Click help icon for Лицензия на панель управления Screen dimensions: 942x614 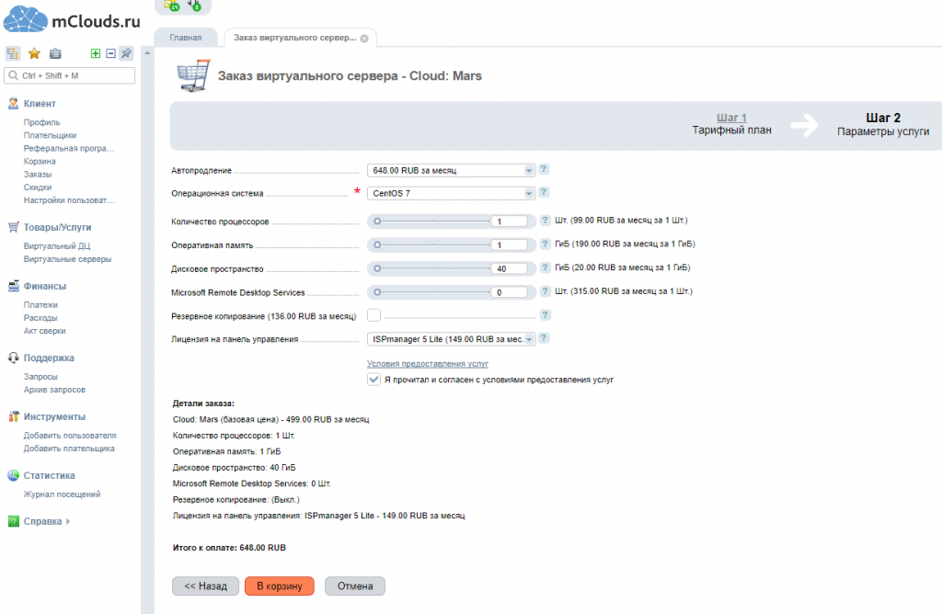[x=543, y=338]
